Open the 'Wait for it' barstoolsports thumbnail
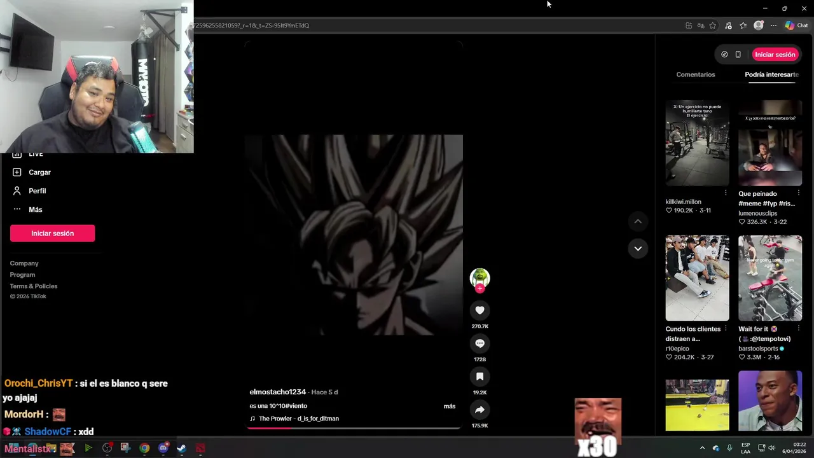The image size is (814, 458). tap(769, 278)
